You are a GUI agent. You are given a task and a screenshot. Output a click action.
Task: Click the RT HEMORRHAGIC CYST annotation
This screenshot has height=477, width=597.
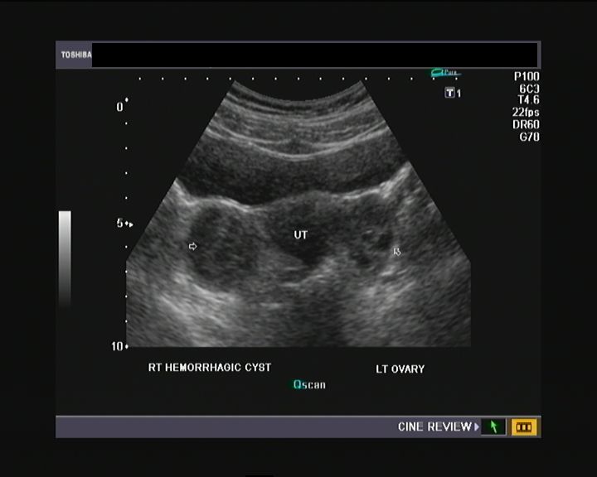click(x=210, y=367)
